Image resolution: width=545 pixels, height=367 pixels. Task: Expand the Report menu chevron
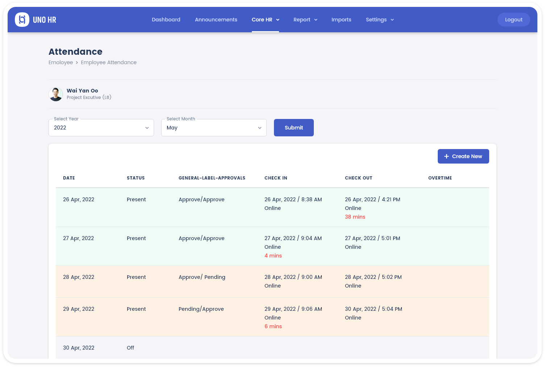pos(316,20)
